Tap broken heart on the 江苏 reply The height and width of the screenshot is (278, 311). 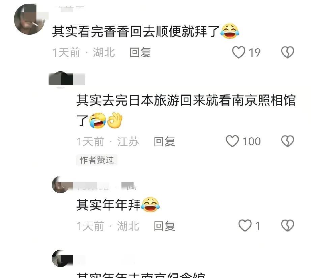(287, 141)
